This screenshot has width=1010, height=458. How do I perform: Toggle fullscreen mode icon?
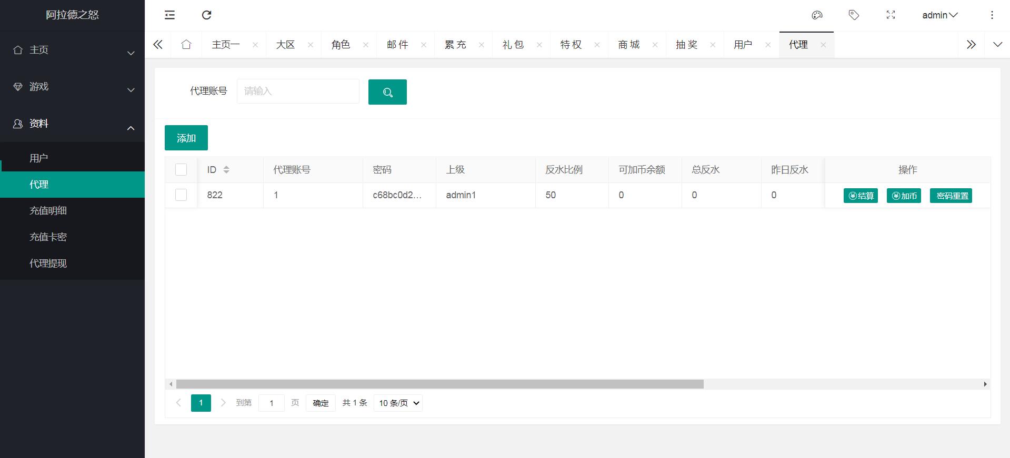click(x=891, y=15)
